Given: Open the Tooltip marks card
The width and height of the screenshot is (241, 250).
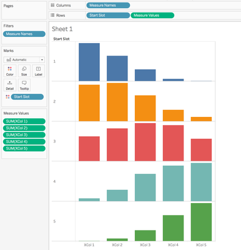Looking at the screenshot, I should (24, 85).
